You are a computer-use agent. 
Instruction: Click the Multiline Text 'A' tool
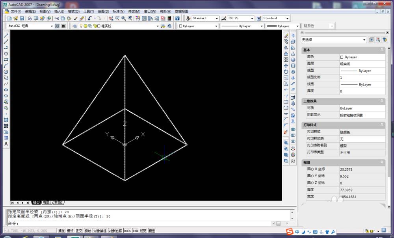6,144
